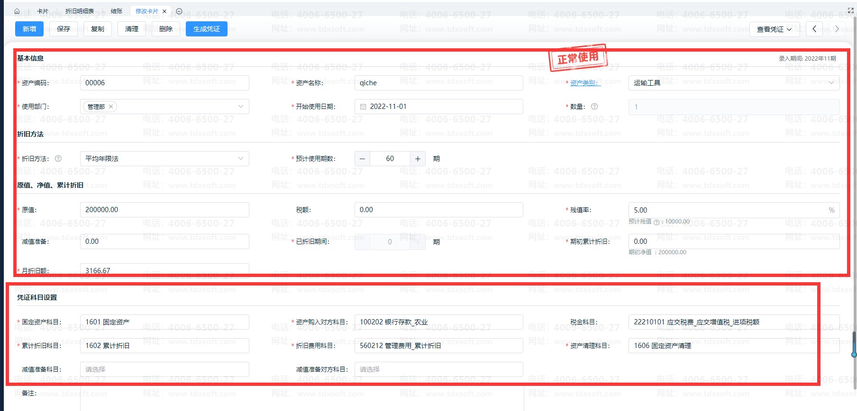Image resolution: width=857 pixels, height=411 pixels.
Task: Open the 查看凭证 dropdown button
Action: pos(775,29)
